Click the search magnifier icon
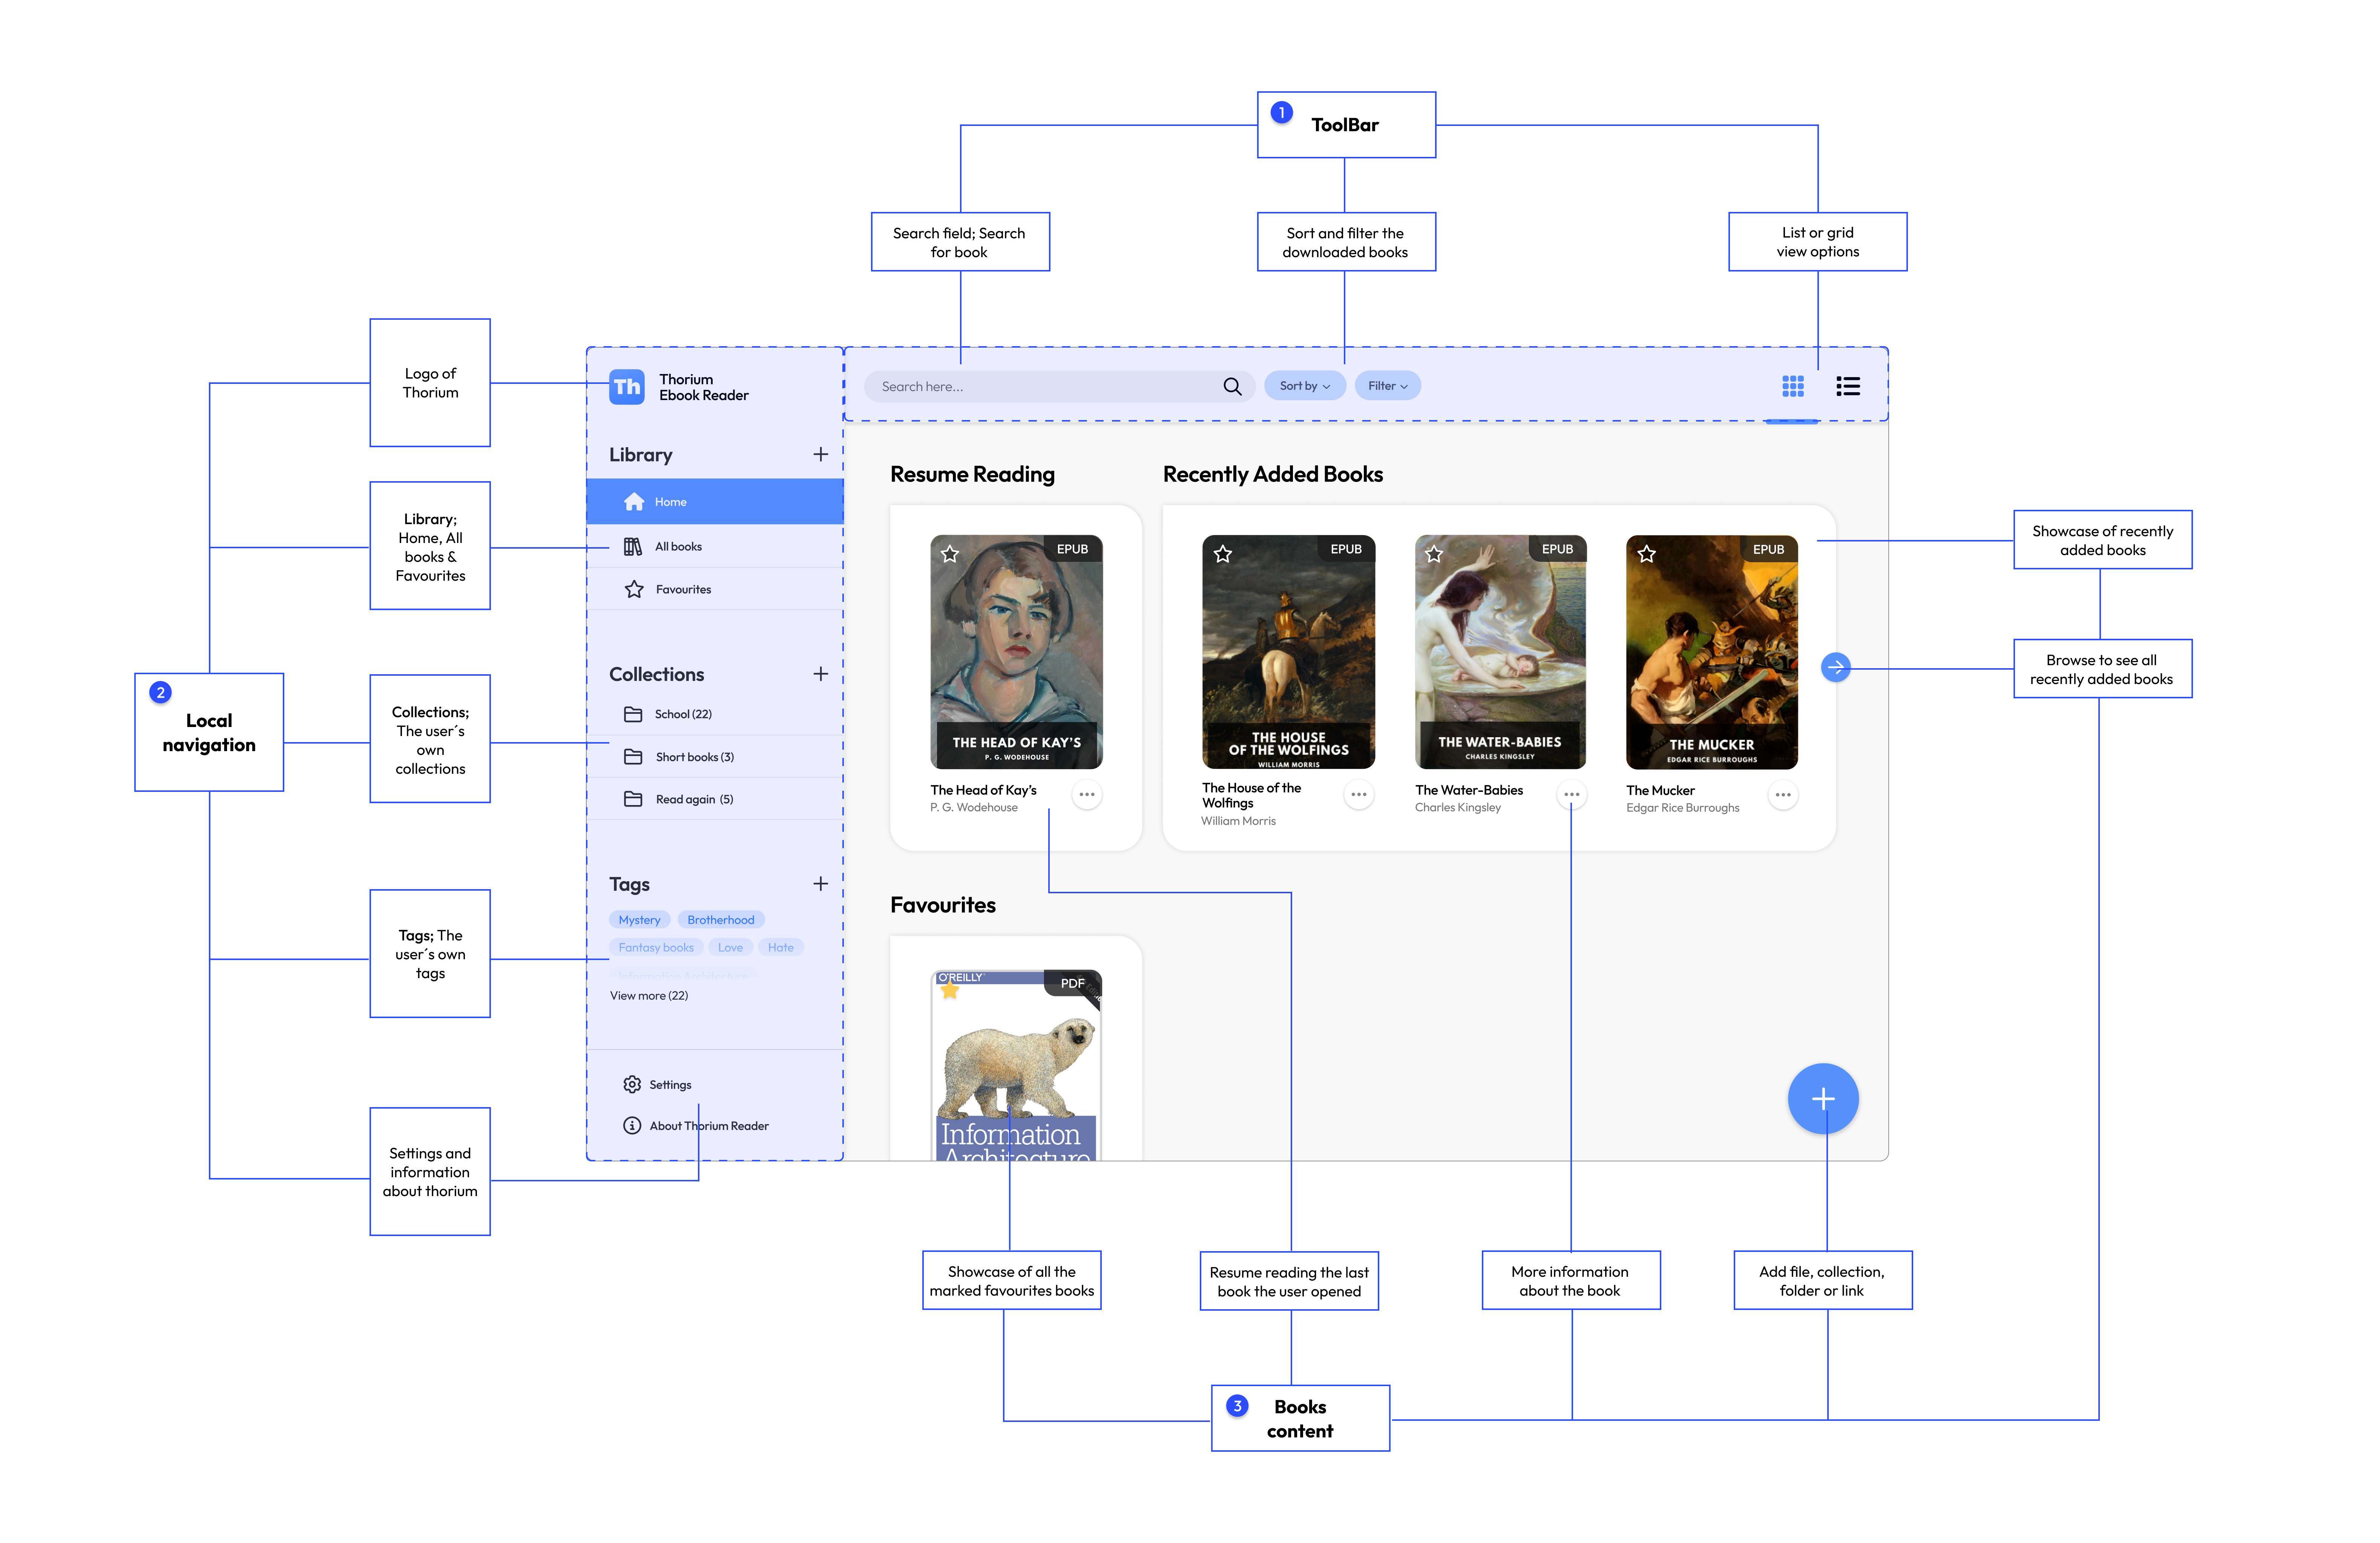Screen dimensions: 2380x1543 pos(1231,387)
